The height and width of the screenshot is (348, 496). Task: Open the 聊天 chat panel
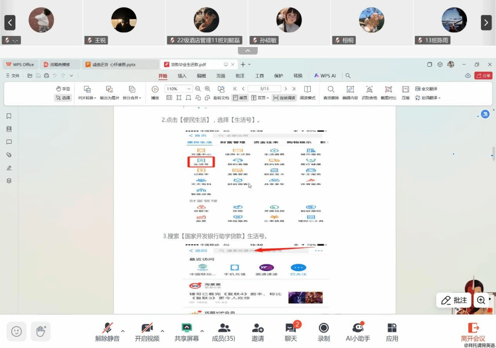coord(290,331)
